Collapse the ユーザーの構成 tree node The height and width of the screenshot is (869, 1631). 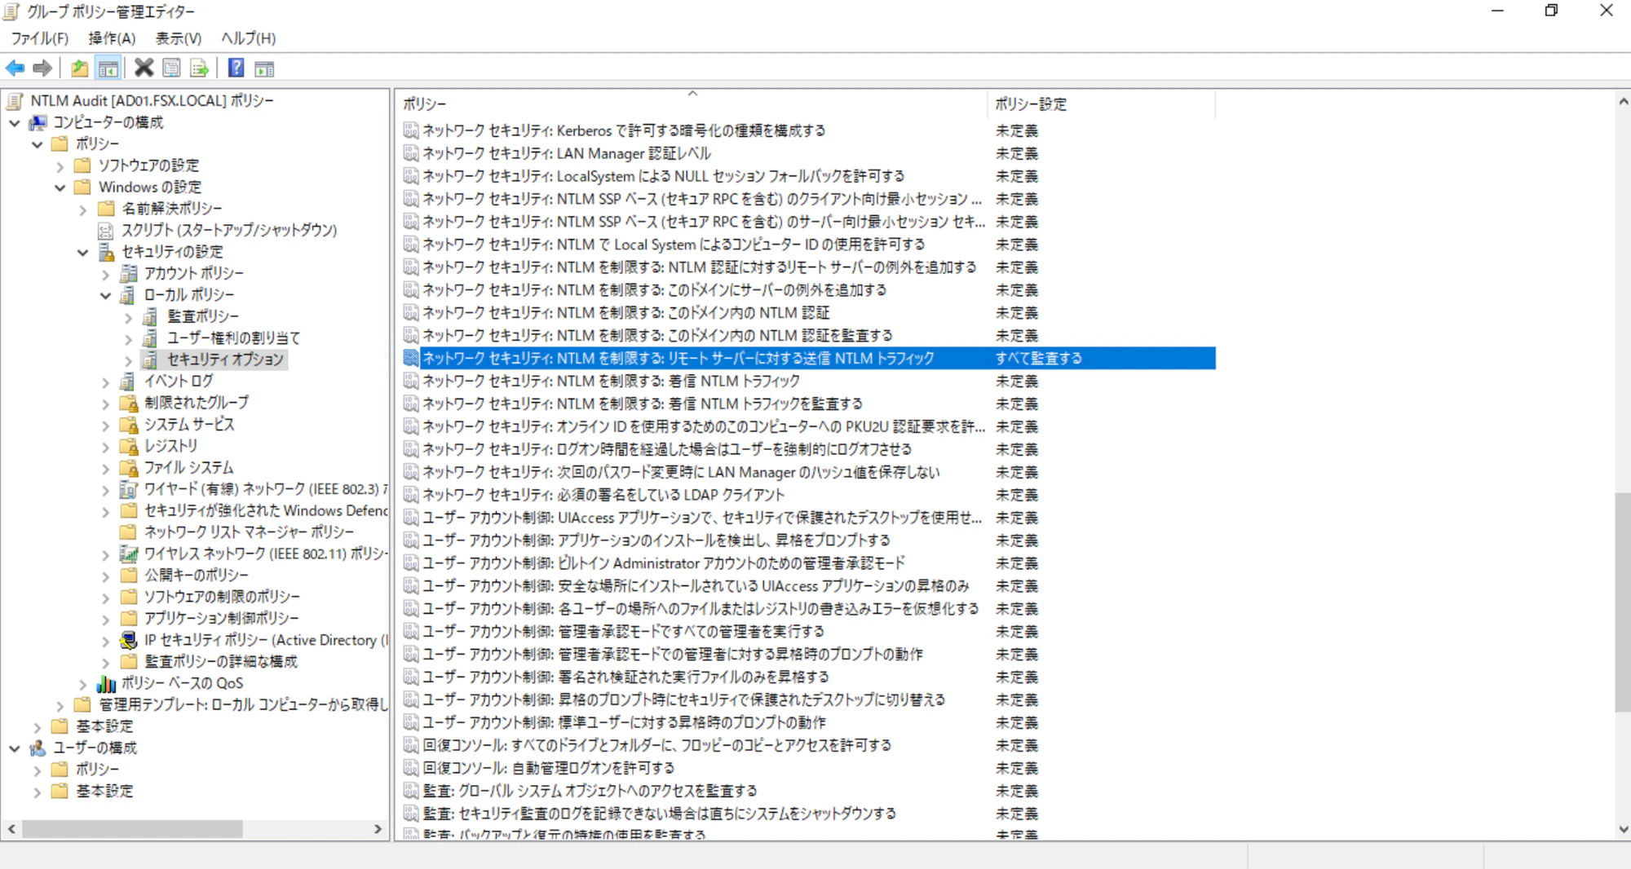pos(15,748)
